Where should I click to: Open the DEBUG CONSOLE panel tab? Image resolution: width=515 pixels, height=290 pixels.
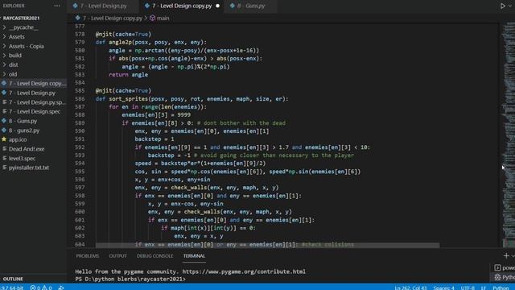click(154, 256)
